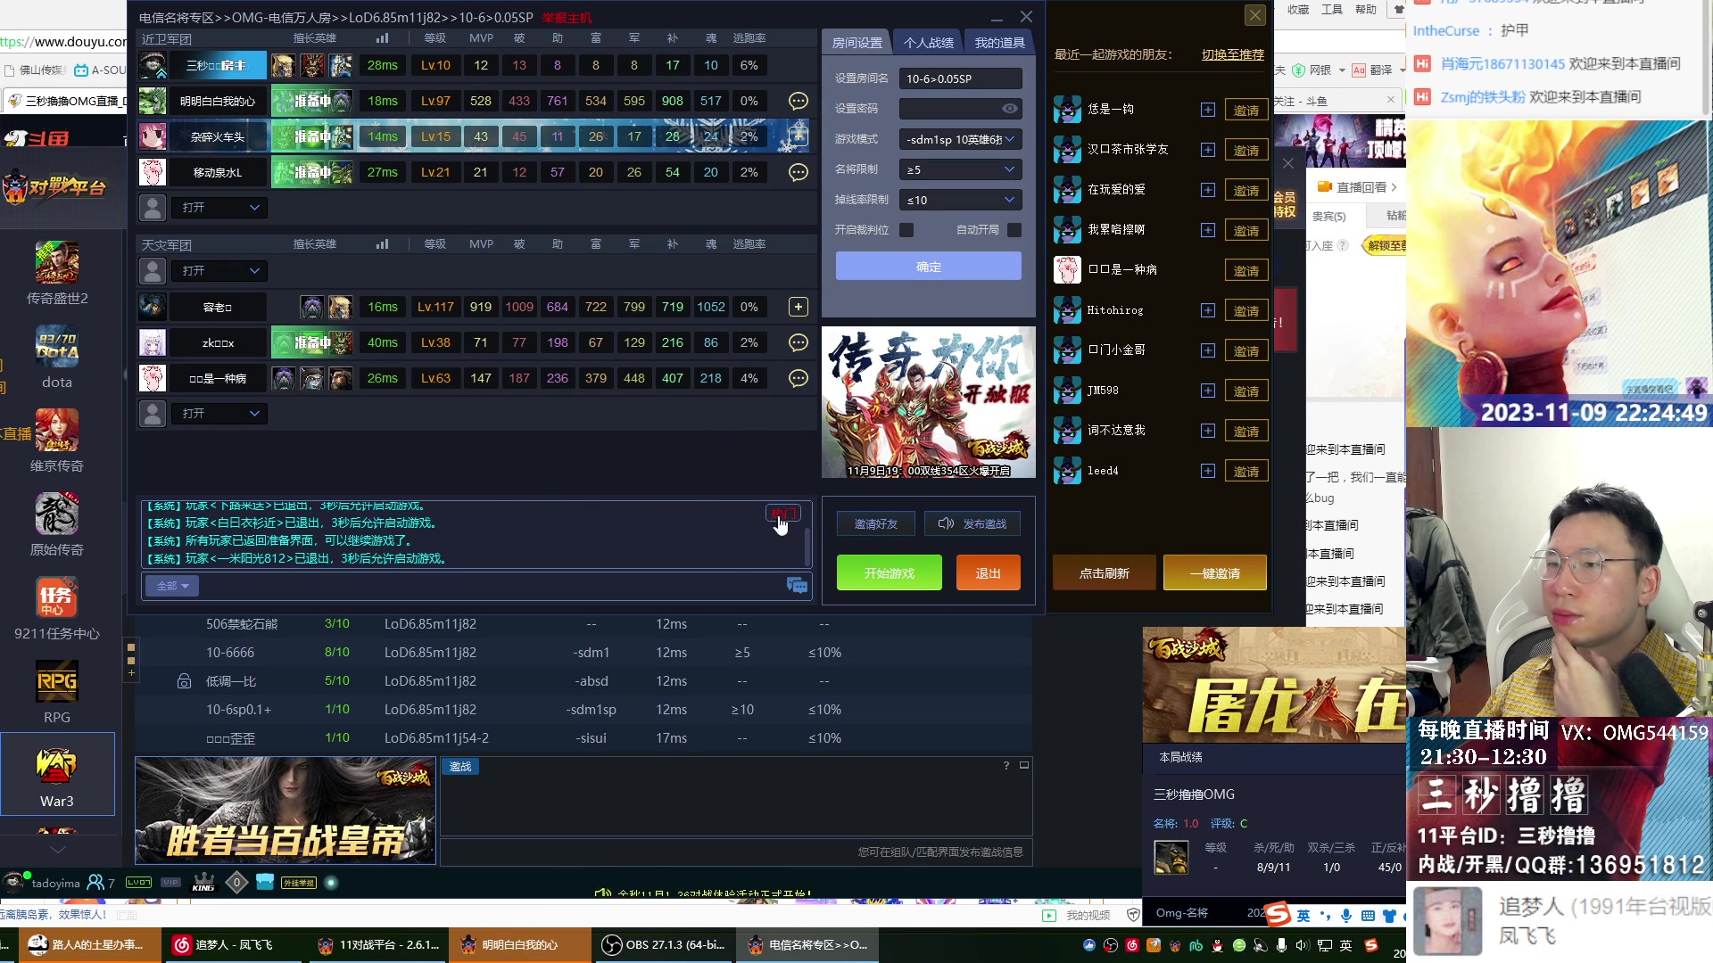Open chat bubble on Scourge 是一种病 row
1713x963 pixels.
[x=799, y=378]
